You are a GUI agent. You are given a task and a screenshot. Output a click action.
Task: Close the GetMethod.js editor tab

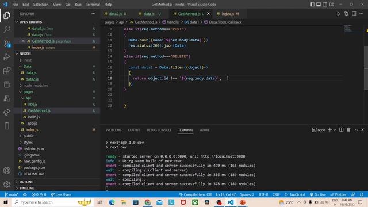(208, 14)
